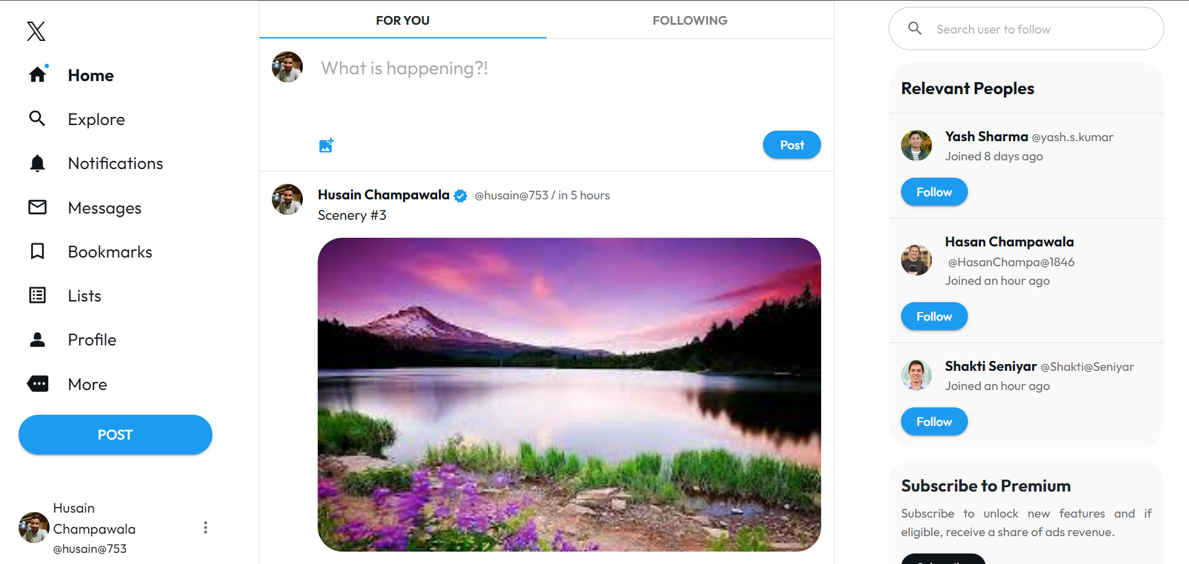
Task: View Bookmarks from the sidebar
Action: click(x=37, y=251)
